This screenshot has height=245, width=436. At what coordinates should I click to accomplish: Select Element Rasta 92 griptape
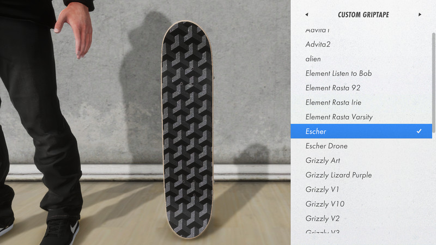tap(361, 88)
